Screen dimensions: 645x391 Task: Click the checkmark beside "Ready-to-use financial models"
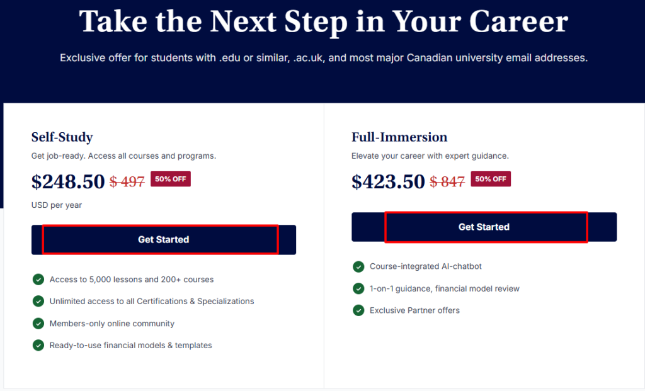click(x=38, y=345)
